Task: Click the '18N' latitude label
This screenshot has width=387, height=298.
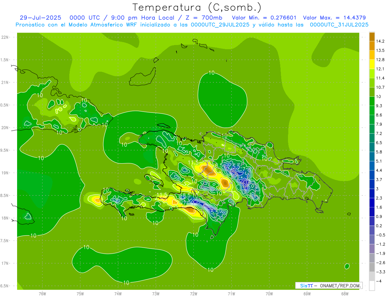Action: (5, 218)
